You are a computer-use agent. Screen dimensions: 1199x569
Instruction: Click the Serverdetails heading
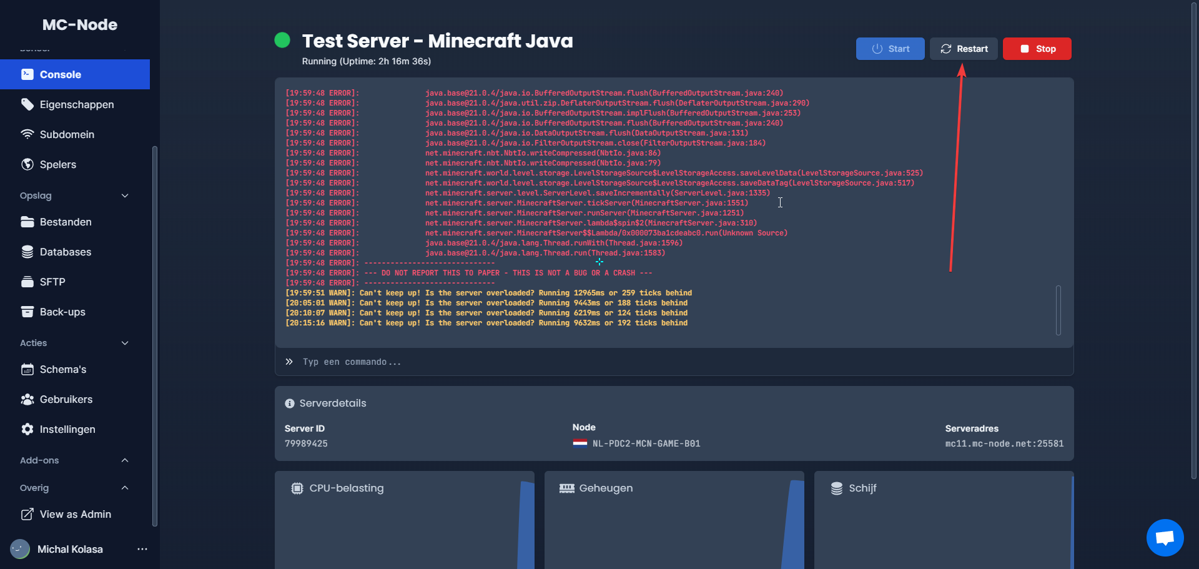point(333,403)
